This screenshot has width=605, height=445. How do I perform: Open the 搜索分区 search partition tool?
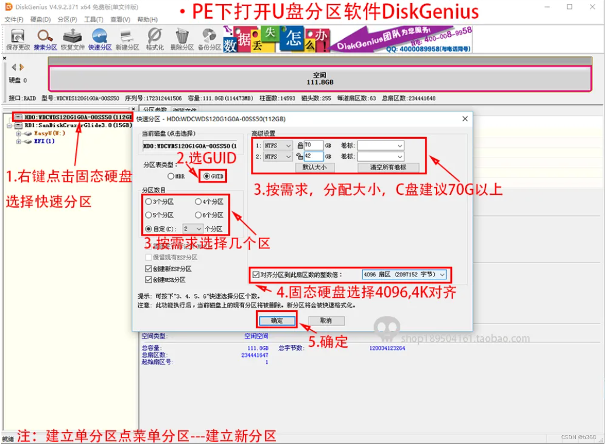pyautogui.click(x=45, y=40)
